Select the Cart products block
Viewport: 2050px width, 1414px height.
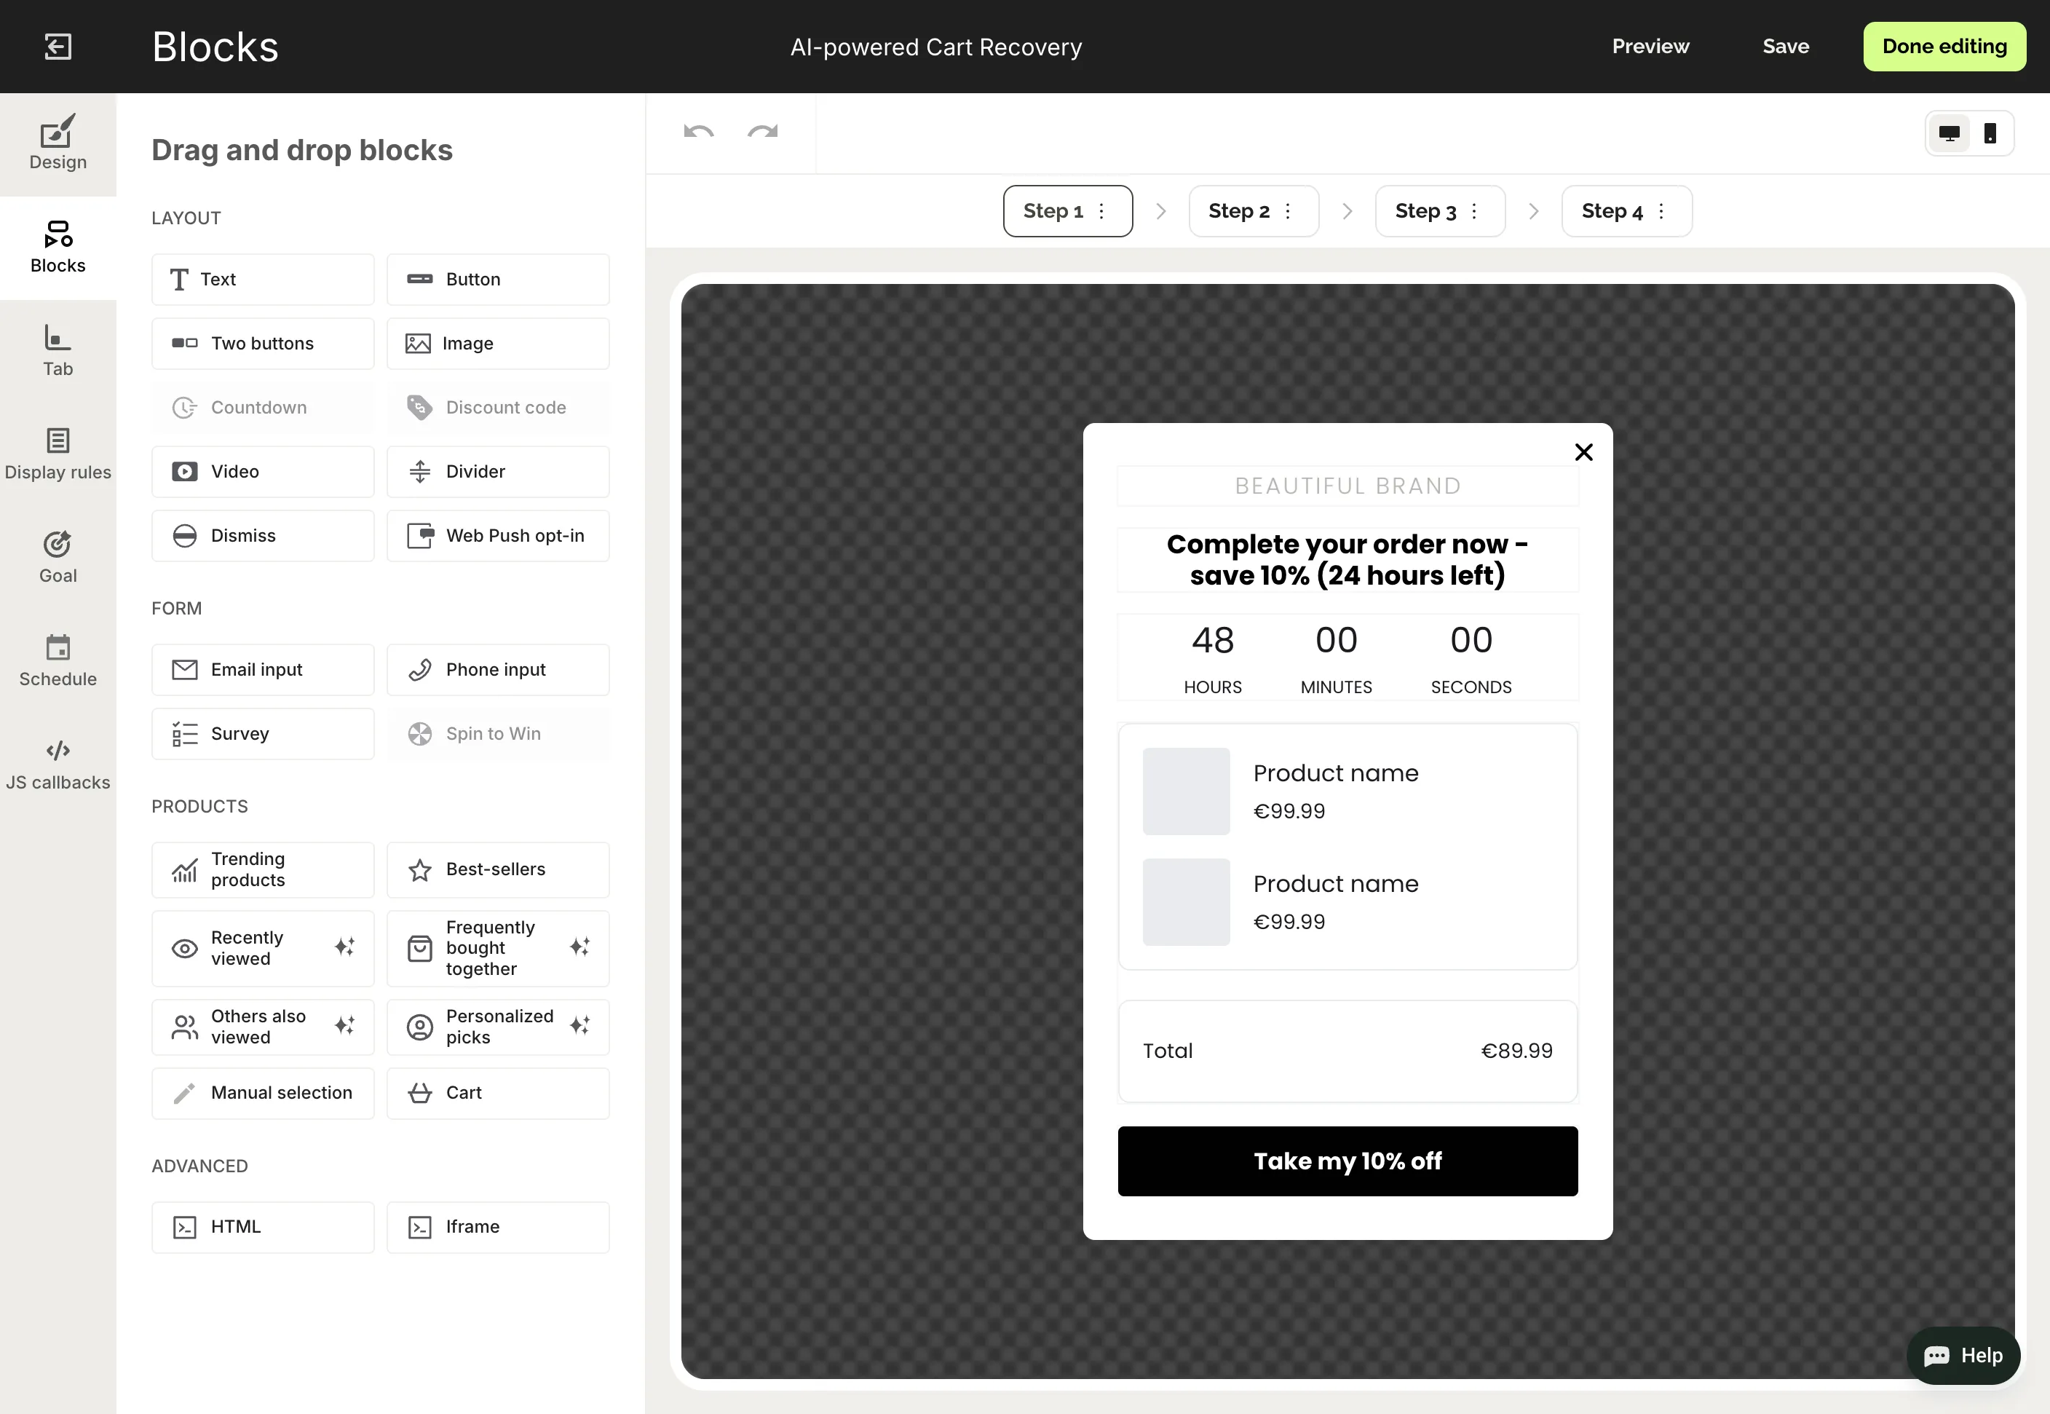[498, 1094]
